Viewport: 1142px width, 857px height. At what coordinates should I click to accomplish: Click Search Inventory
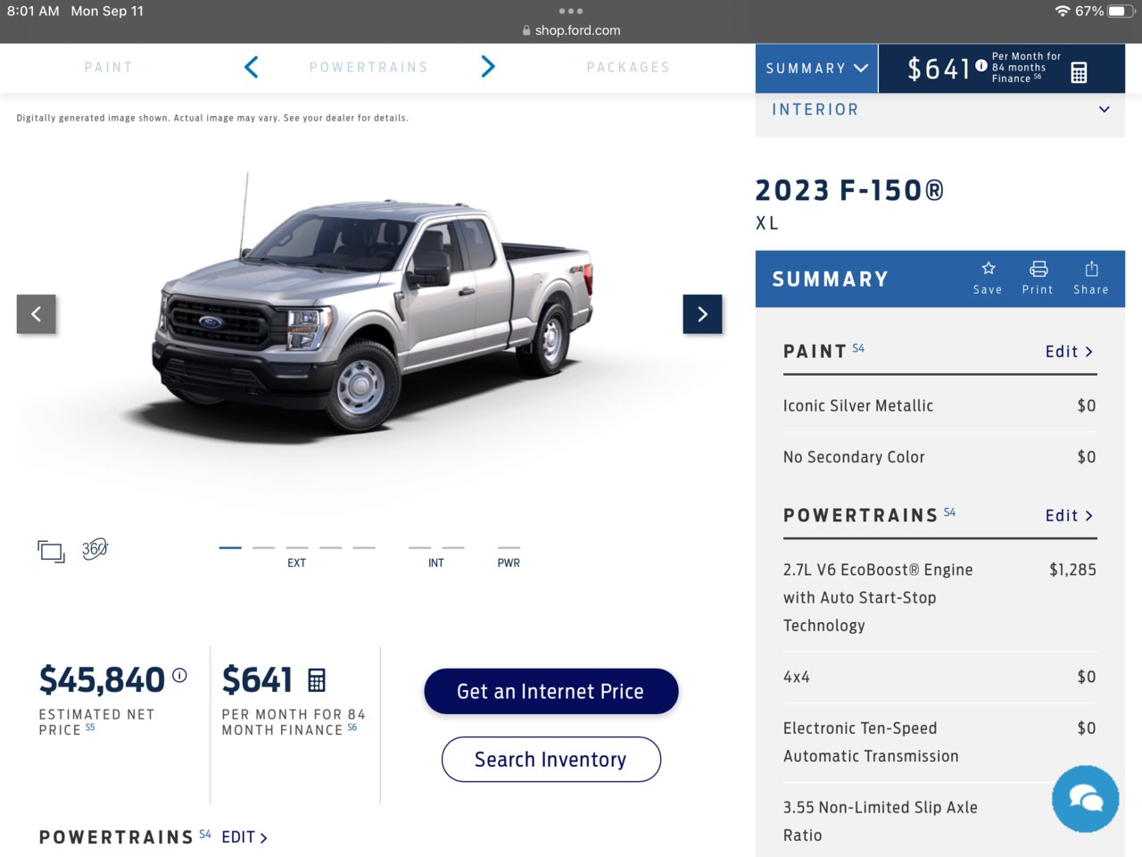(x=550, y=760)
